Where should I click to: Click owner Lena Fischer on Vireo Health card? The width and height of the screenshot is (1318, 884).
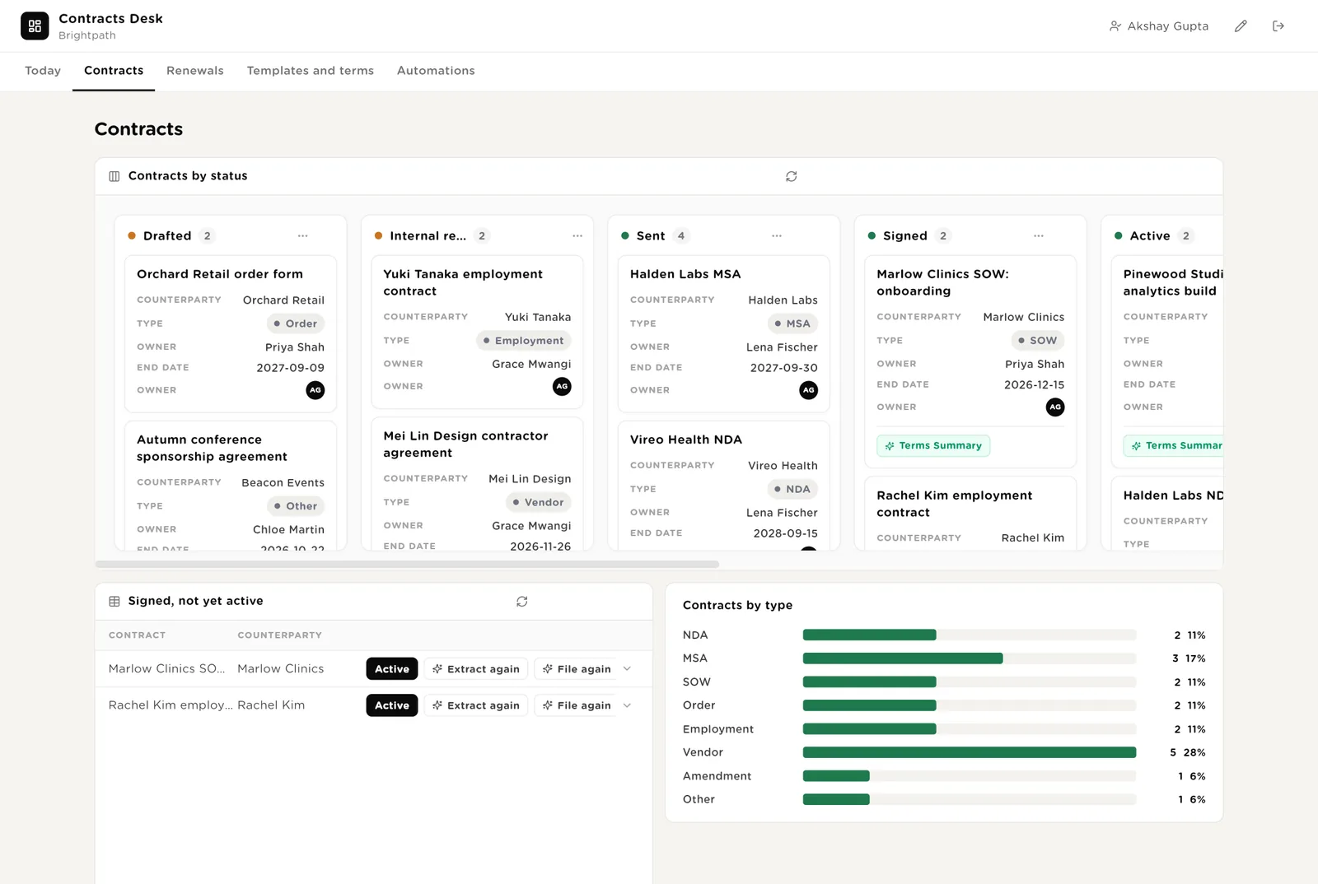[782, 513]
